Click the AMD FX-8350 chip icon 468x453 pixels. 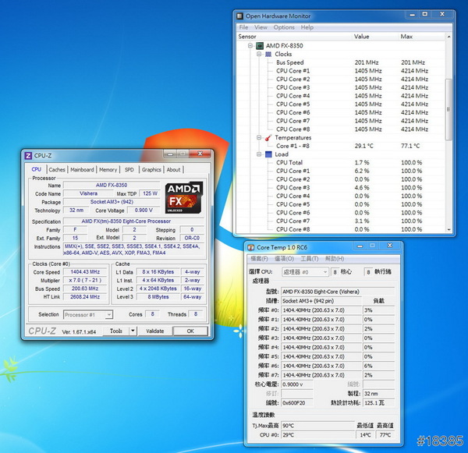pyautogui.click(x=261, y=46)
